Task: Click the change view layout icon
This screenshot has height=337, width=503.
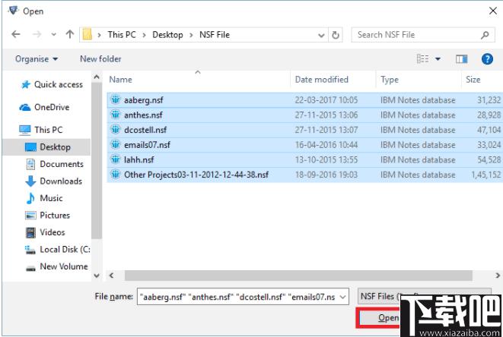Action: click(x=423, y=59)
